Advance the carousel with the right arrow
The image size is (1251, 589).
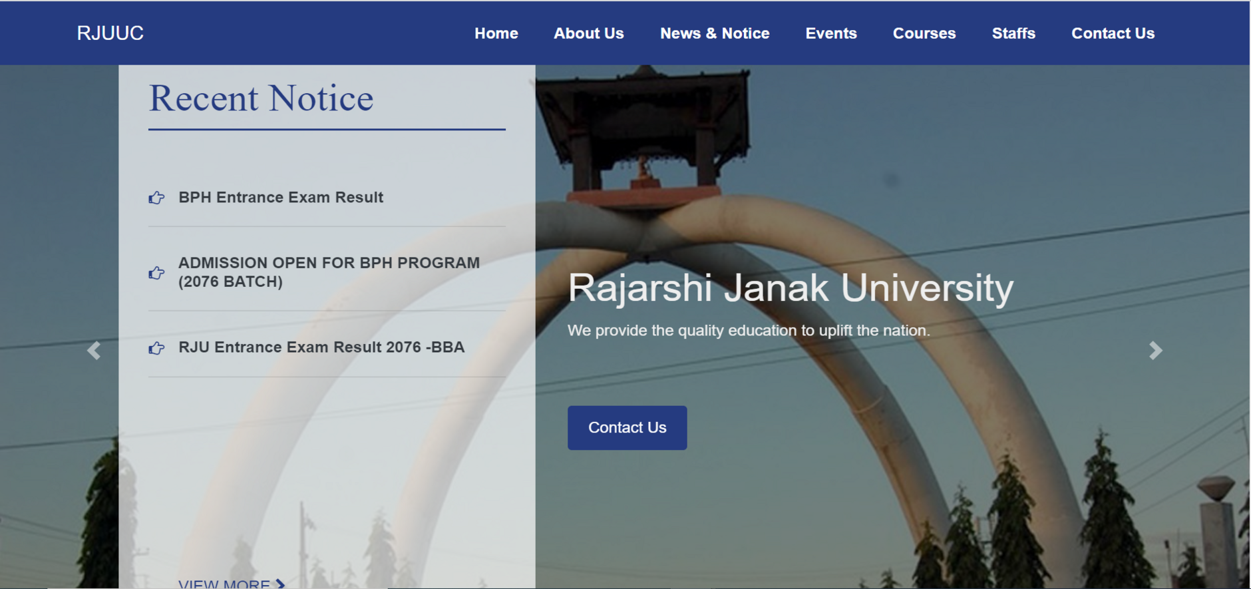pyautogui.click(x=1156, y=351)
